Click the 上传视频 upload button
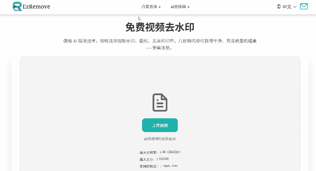The image size is (316, 171). [160, 125]
